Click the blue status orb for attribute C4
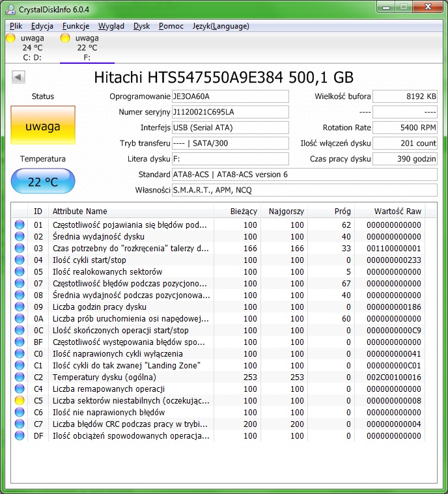This screenshot has height=494, width=448. [x=20, y=389]
